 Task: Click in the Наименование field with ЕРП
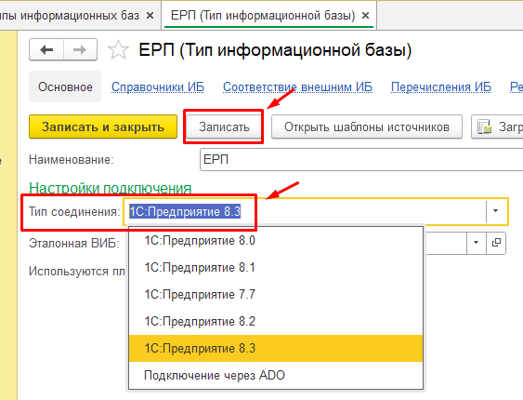pyautogui.click(x=361, y=160)
